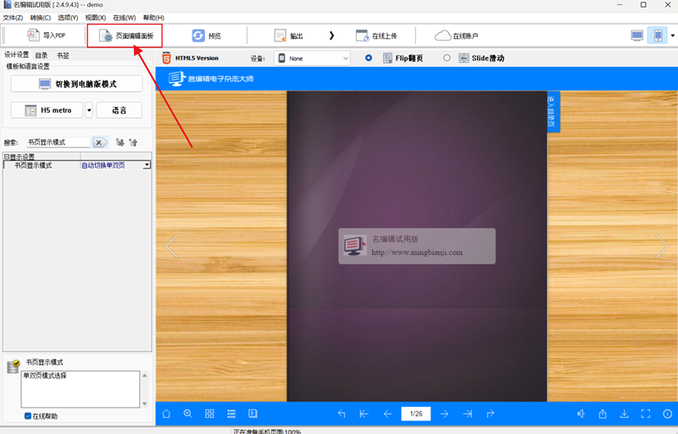
Task: Click the download icon in bottom bar
Action: coord(625,414)
